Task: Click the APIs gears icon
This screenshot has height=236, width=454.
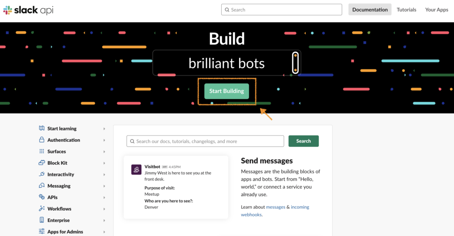Action: click(x=42, y=197)
